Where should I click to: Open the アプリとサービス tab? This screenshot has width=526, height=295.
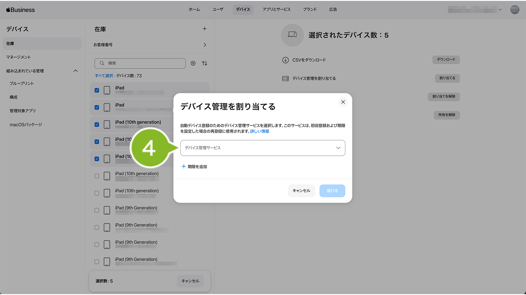coord(276,9)
